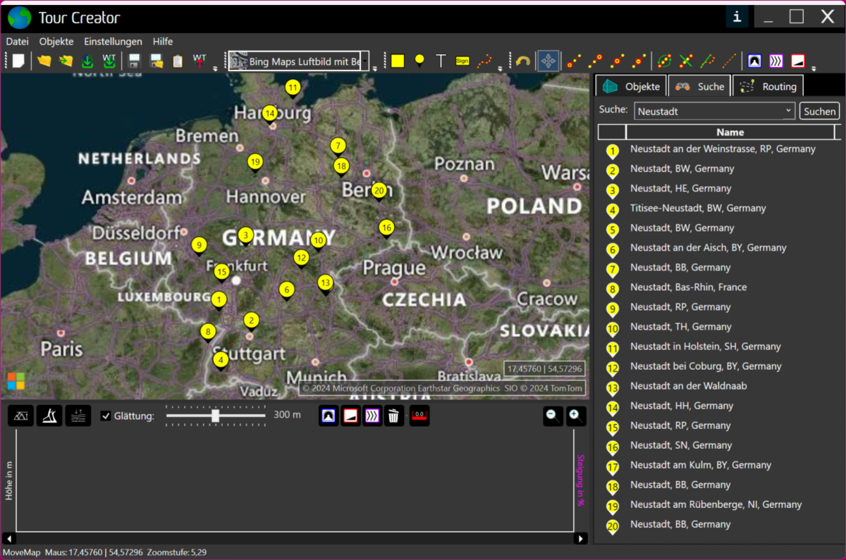
Task: Select the yellow square area tool
Action: click(x=398, y=61)
